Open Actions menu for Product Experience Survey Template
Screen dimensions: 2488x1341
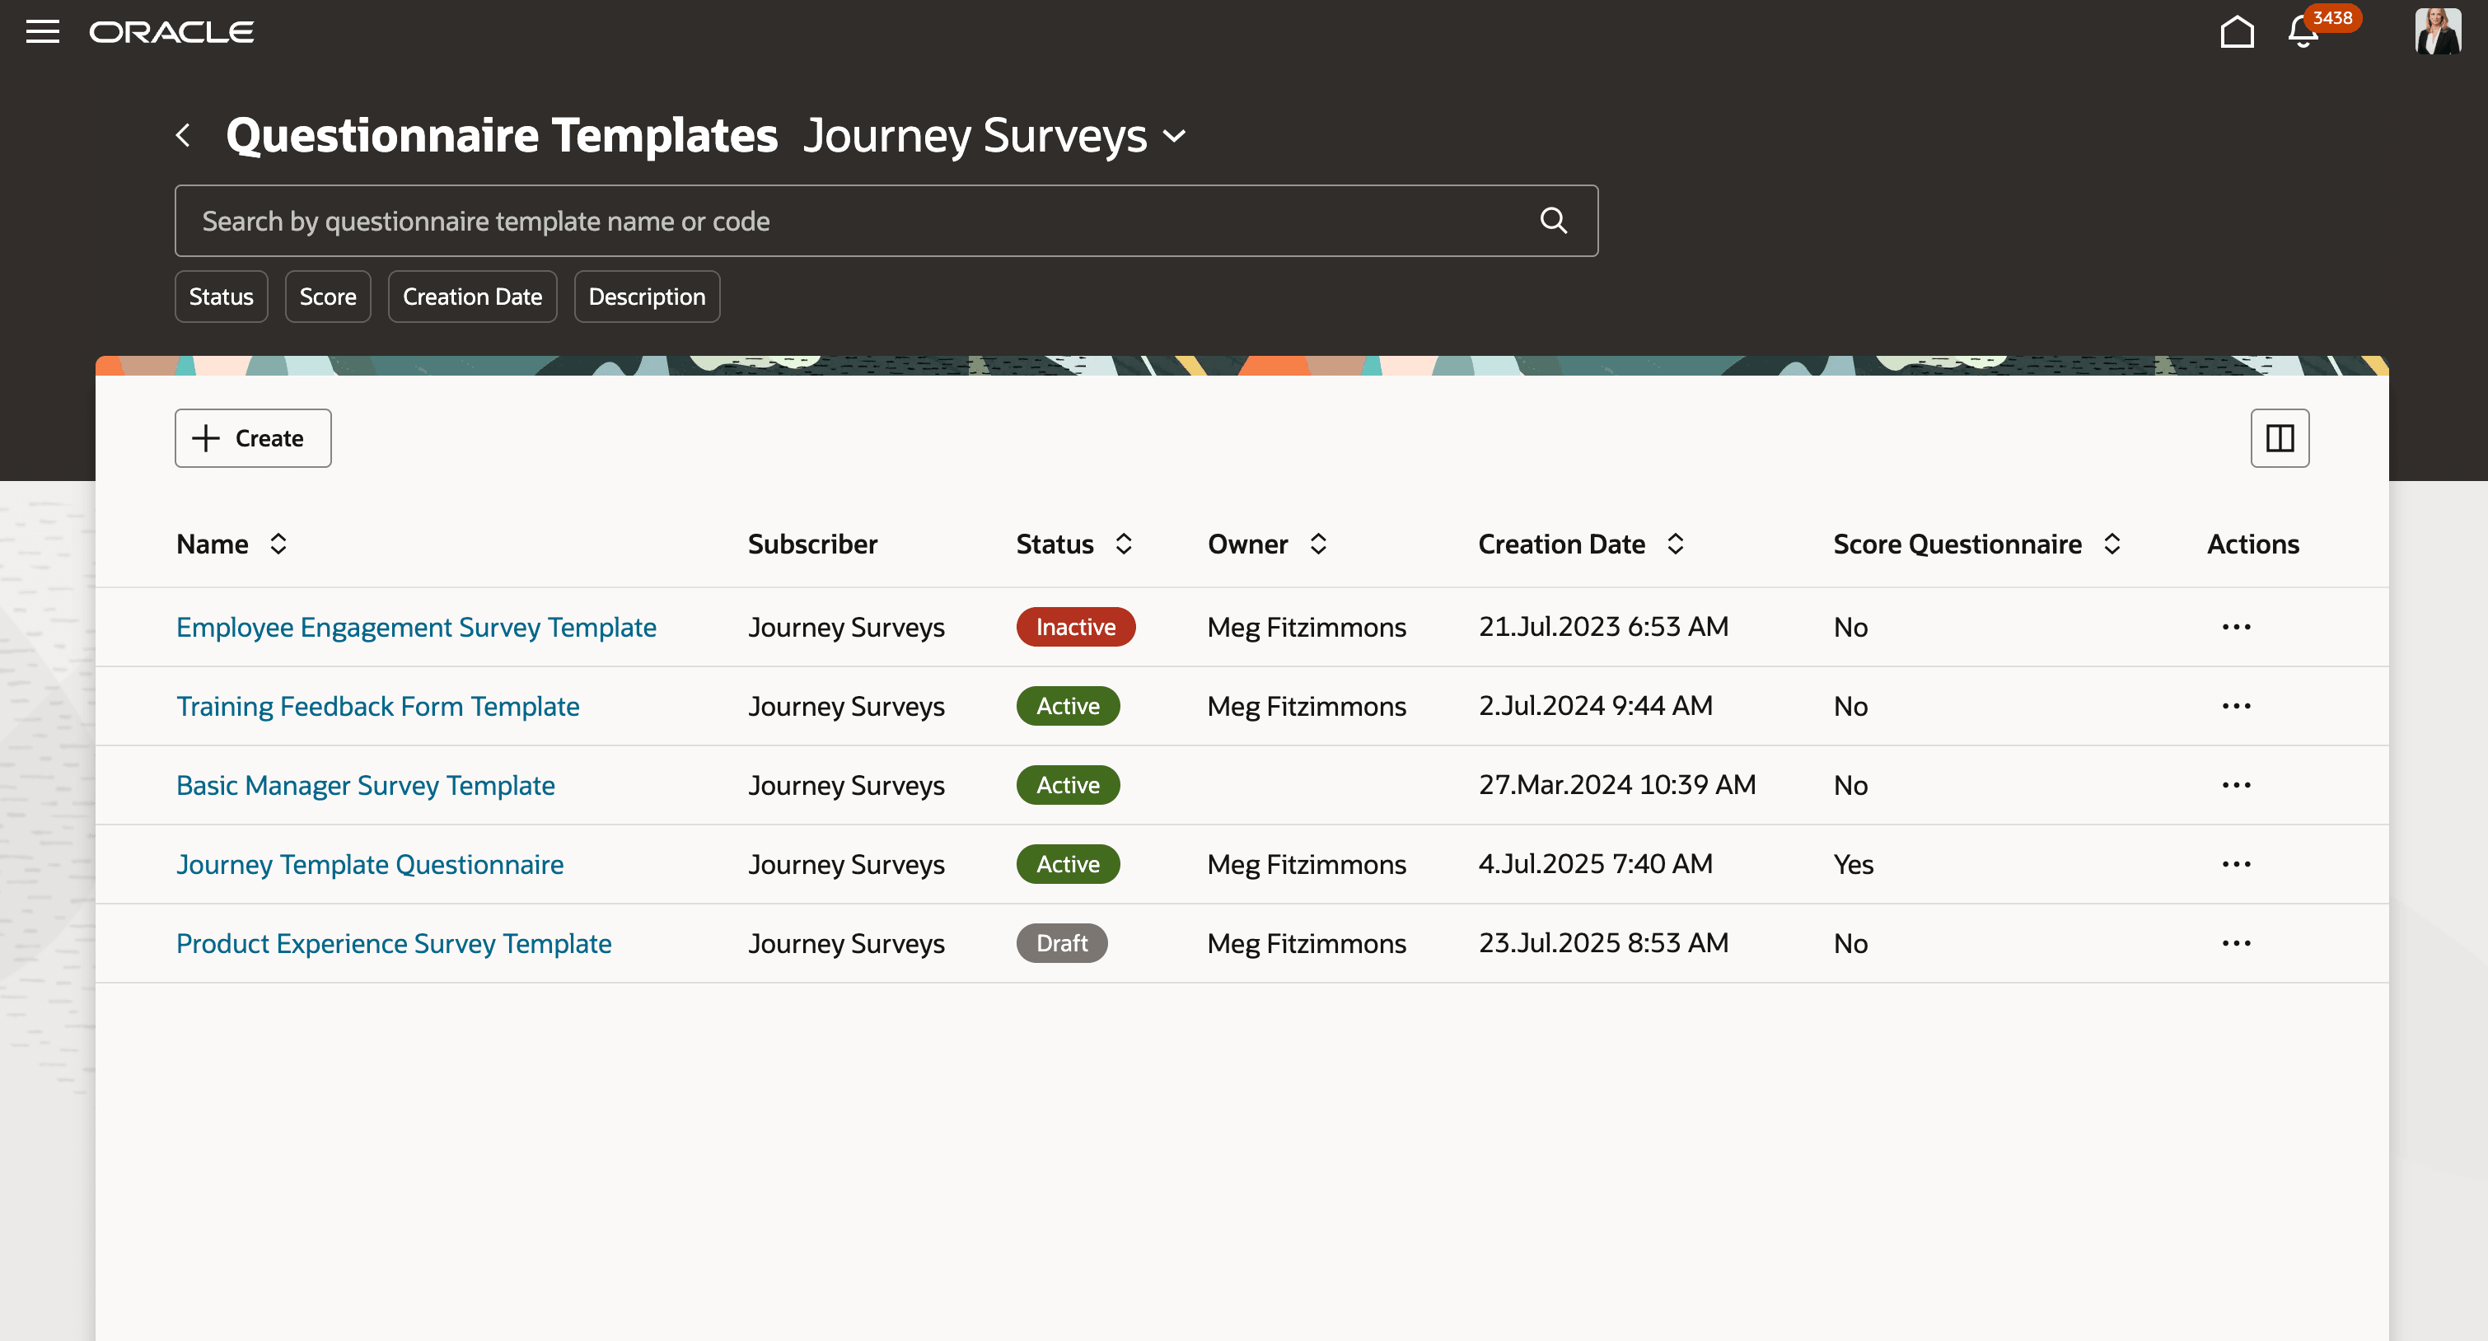point(2237,943)
